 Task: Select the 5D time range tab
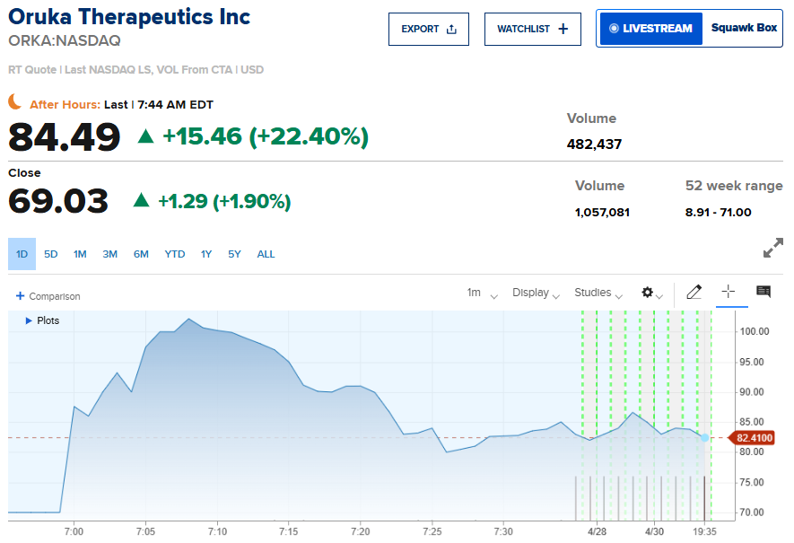(51, 254)
